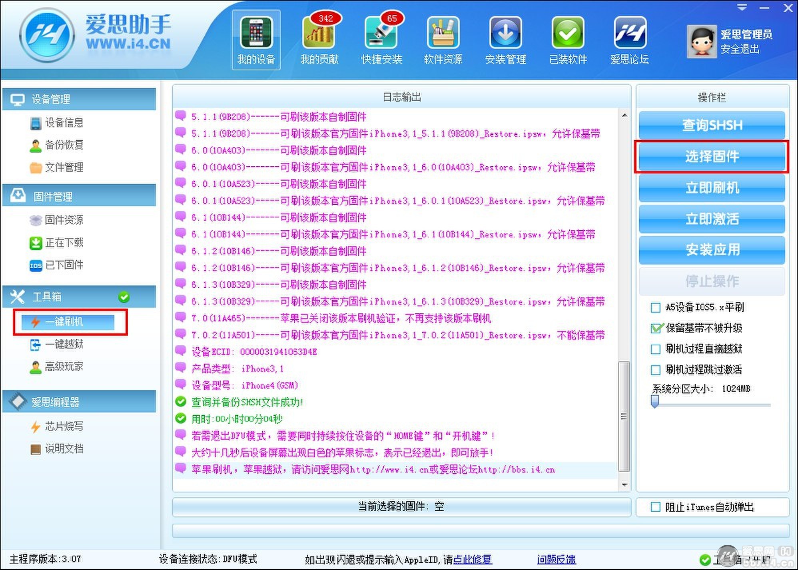Uncheck 保留基带不被升级 option
Viewport: 798px width, 570px height.
[x=656, y=328]
